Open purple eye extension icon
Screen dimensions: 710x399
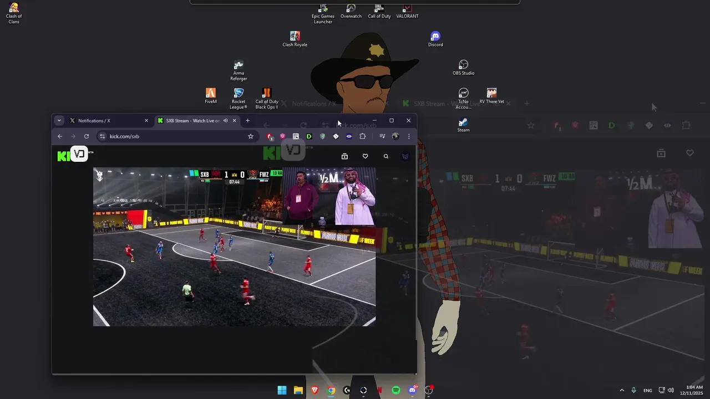349,136
